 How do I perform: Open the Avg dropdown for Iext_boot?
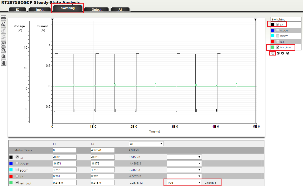click(184, 182)
